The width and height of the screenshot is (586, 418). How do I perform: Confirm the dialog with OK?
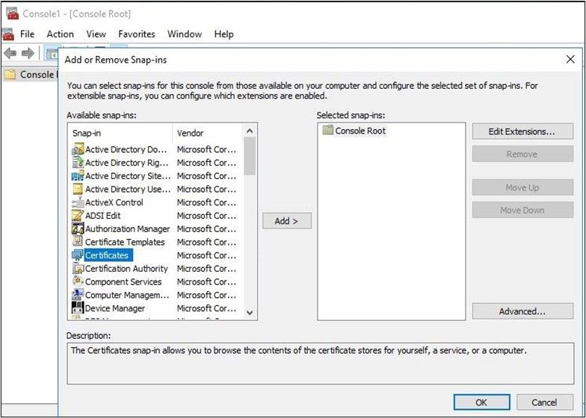click(481, 402)
